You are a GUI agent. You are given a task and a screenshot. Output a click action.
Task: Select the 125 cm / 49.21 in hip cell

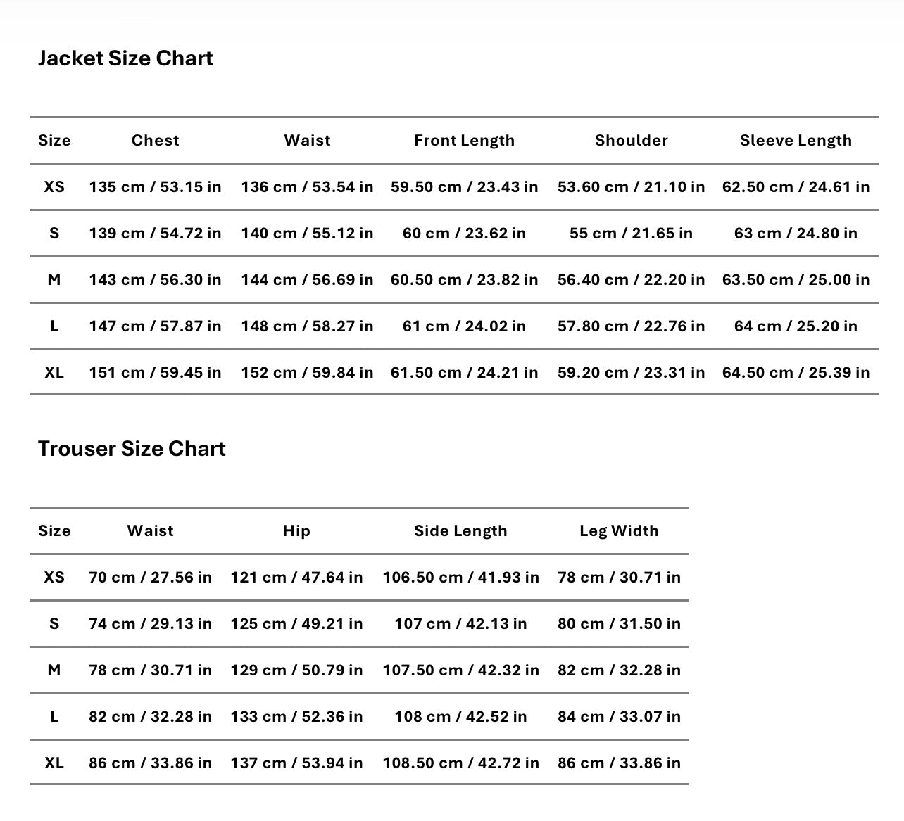coord(296,624)
